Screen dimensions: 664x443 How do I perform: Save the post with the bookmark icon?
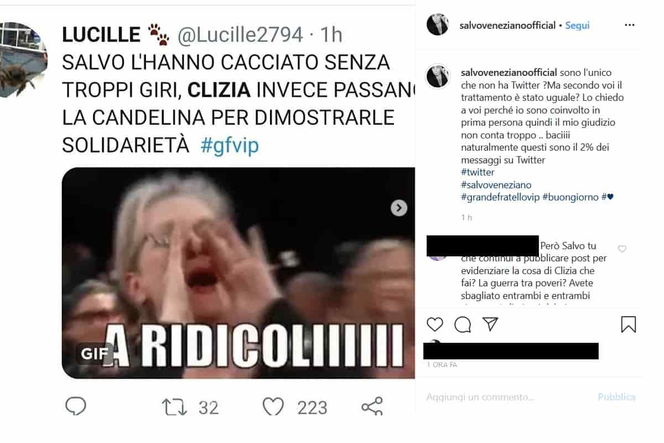pyautogui.click(x=629, y=324)
